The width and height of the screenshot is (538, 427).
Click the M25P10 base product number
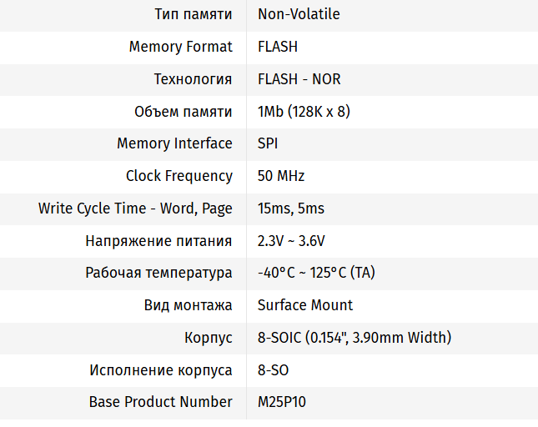click(x=282, y=402)
